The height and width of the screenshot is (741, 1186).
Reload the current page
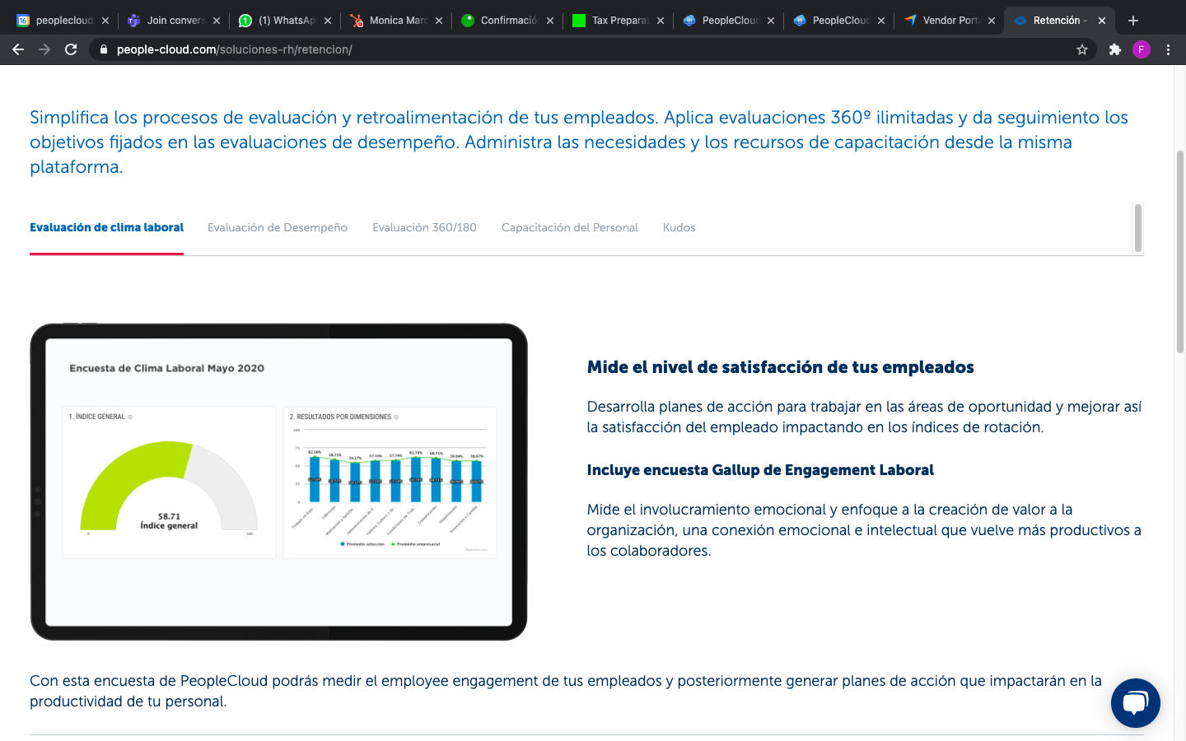tap(71, 49)
